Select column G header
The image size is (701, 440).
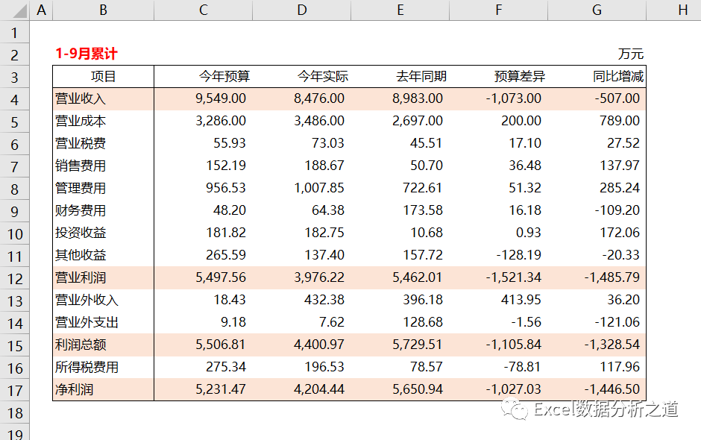[597, 10]
